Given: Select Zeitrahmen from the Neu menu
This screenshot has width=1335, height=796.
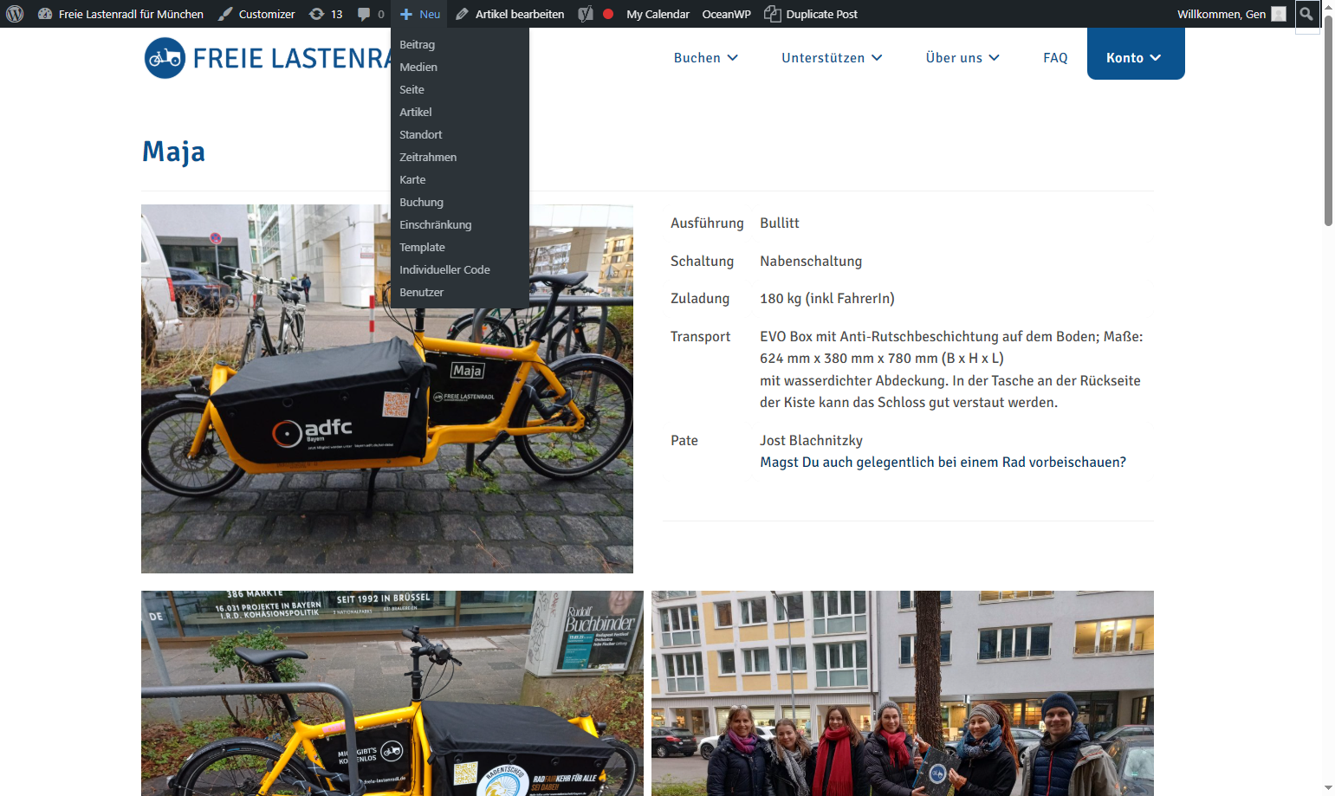Looking at the screenshot, I should click(x=460, y=157).
